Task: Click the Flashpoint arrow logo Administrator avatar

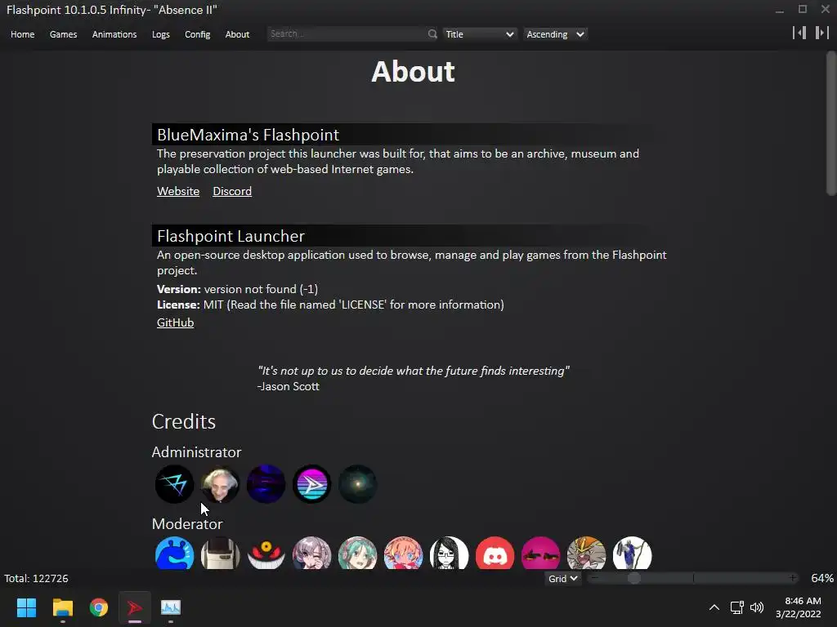Action: 311,484
